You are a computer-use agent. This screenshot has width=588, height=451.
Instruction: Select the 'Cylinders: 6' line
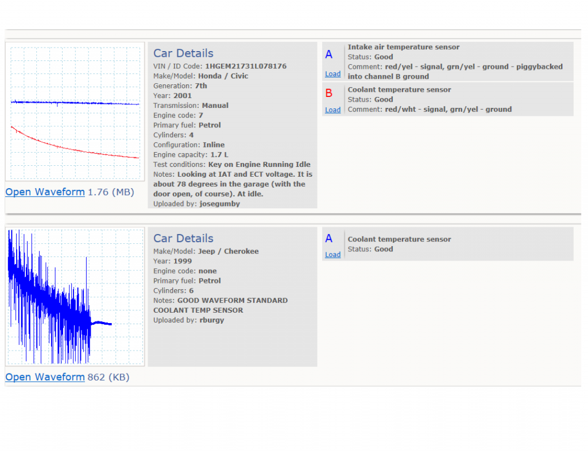click(173, 291)
